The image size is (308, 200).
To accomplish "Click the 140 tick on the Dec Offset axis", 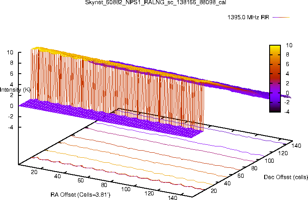I will [x=296, y=146].
